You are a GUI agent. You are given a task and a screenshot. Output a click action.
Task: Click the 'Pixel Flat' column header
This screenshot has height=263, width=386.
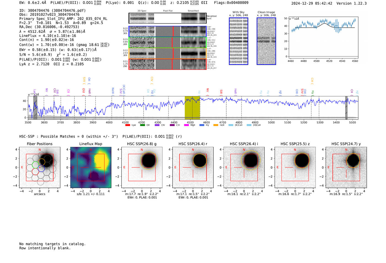pos(168,11)
